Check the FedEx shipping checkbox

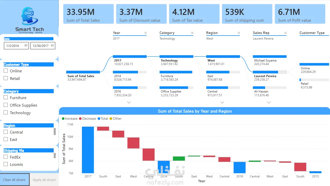coord(6,157)
